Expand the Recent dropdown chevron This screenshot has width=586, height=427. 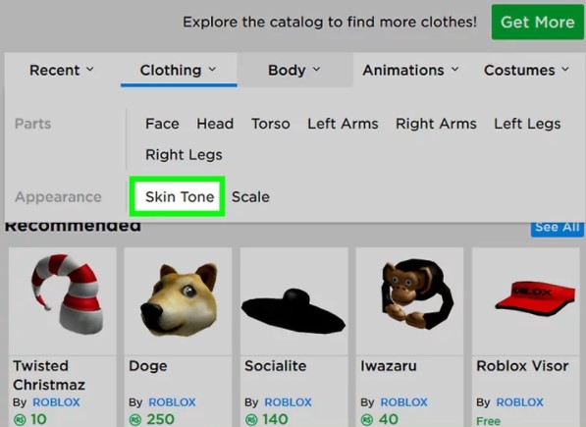click(x=90, y=70)
